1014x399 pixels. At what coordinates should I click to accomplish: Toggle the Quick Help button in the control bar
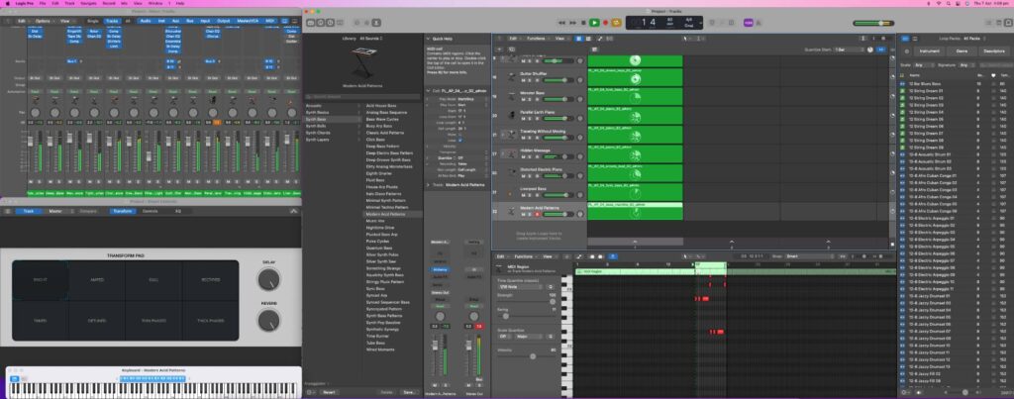(331, 23)
